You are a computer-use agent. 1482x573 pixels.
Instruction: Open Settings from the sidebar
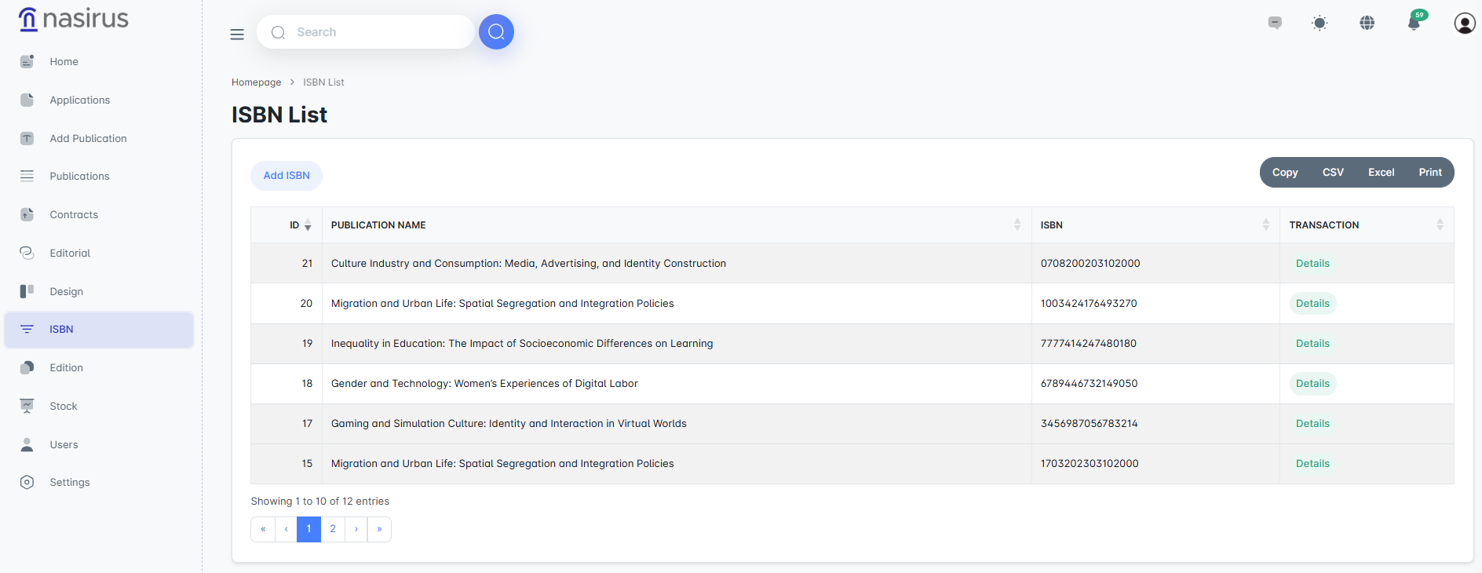pos(69,482)
